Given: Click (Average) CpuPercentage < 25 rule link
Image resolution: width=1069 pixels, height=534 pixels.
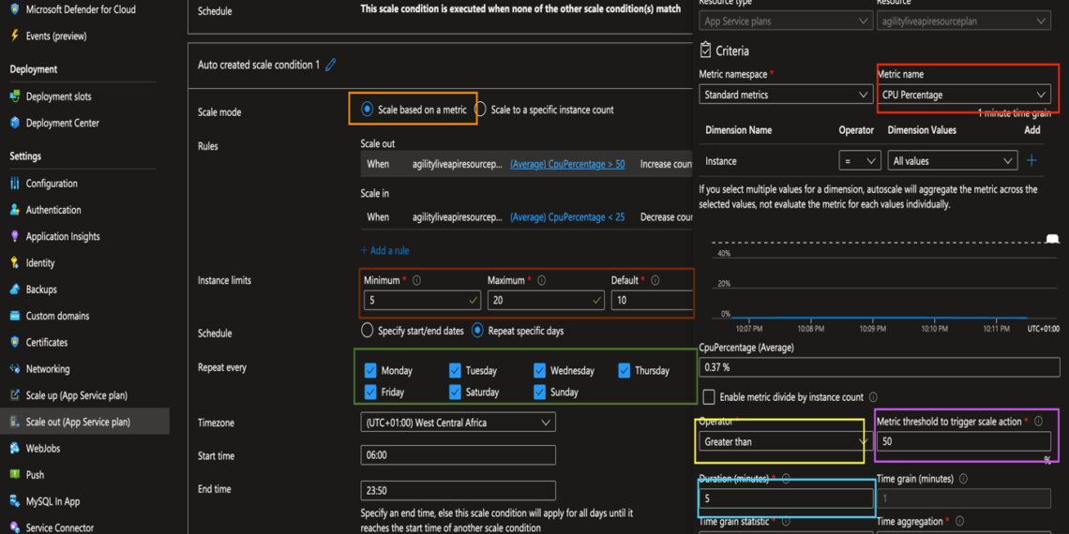Looking at the screenshot, I should pos(567,217).
